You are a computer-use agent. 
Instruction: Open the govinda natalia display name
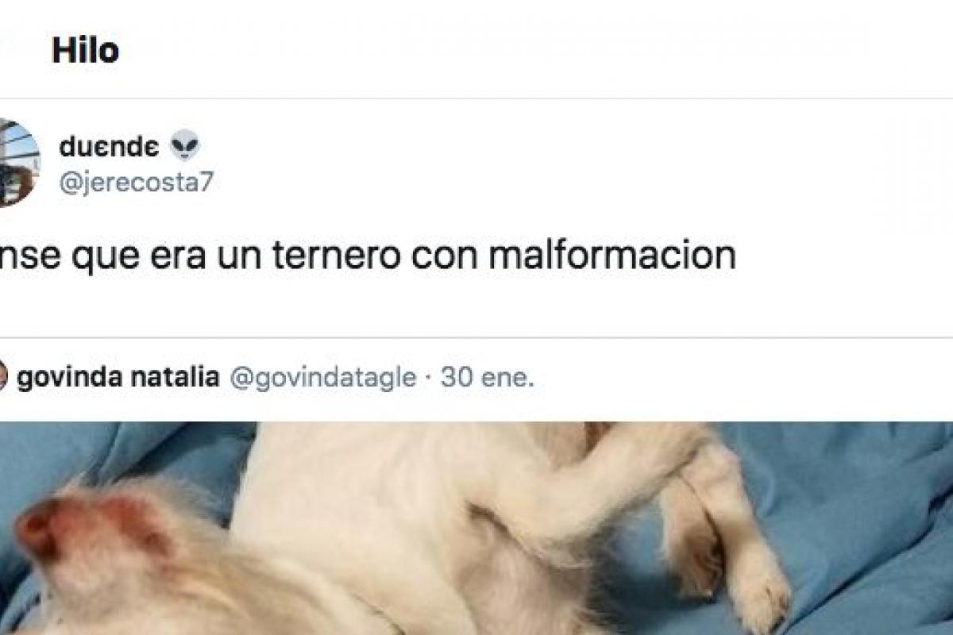118,378
